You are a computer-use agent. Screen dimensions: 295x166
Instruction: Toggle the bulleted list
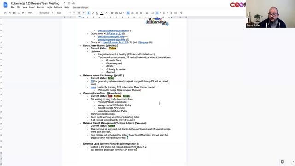[x=157, y=13]
